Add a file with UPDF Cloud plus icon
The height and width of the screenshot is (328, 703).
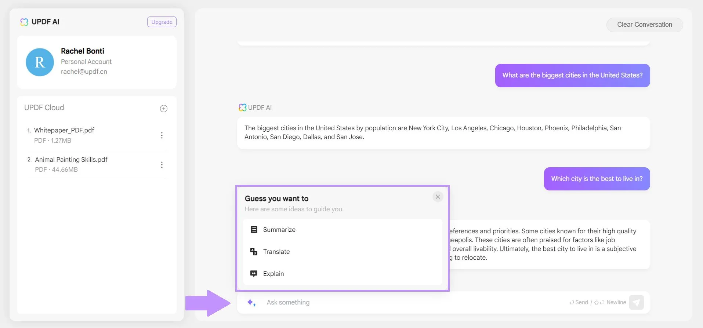click(164, 109)
